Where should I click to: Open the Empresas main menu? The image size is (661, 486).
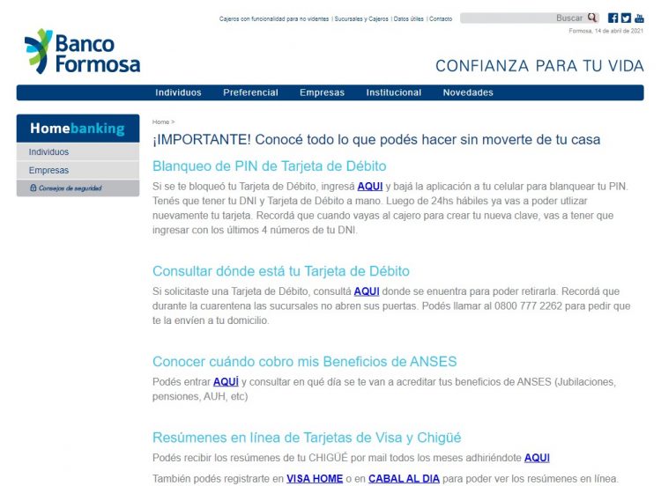click(x=322, y=92)
